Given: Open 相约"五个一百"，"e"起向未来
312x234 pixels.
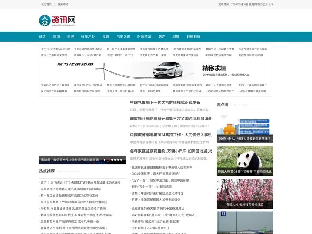Looking at the screenshot, I should pos(152,187).
